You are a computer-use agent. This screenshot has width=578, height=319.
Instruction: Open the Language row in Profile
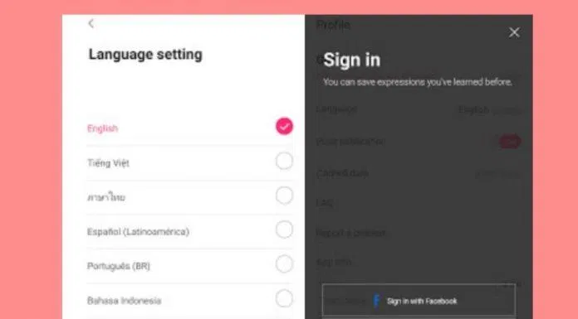coord(419,109)
